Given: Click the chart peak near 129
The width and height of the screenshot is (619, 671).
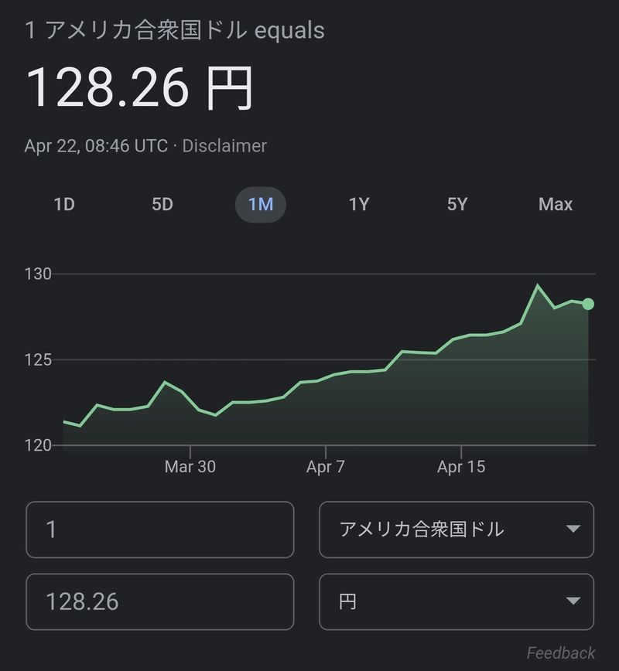Looking at the screenshot, I should point(538,286).
